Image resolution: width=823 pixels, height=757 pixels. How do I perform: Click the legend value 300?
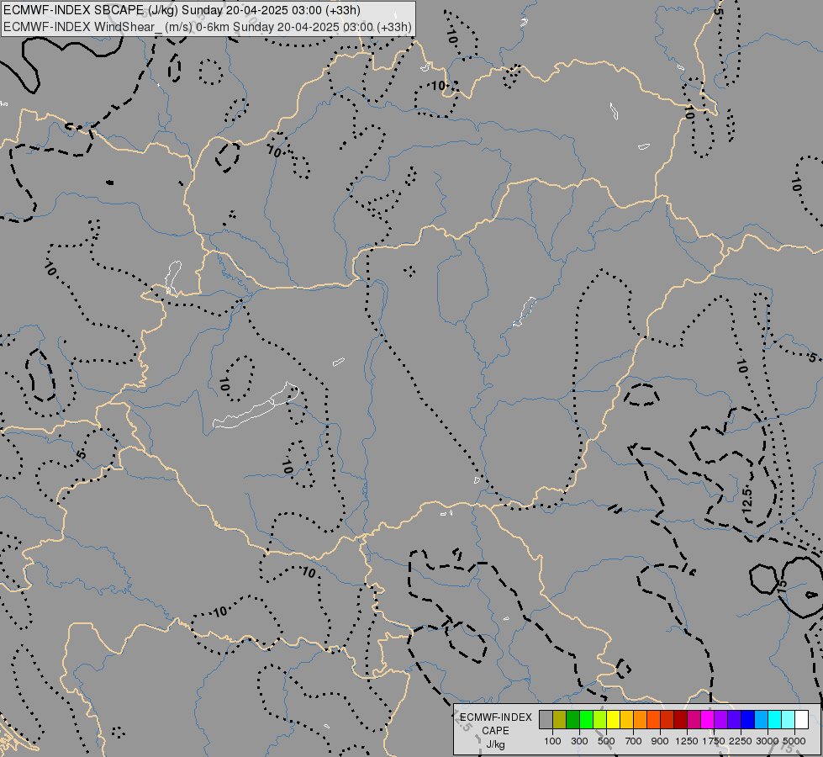coord(579,741)
